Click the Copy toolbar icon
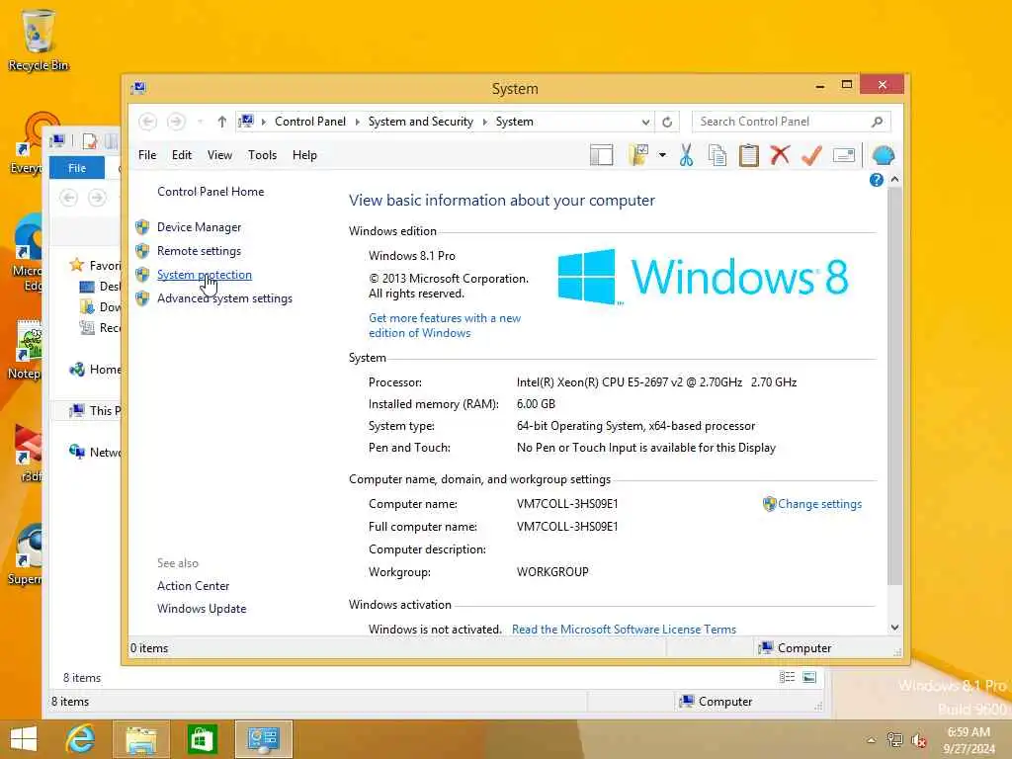This screenshot has width=1012, height=759. point(717,155)
